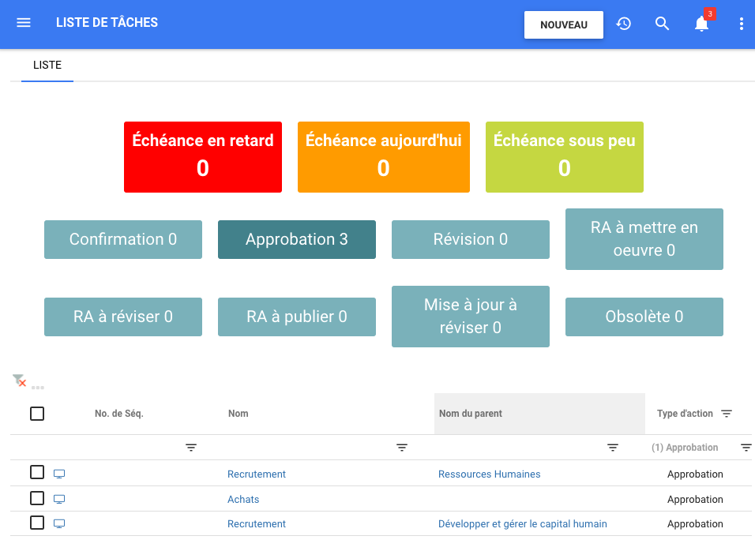Sort by the Nom du parent column header
The width and height of the screenshot is (755, 551).
coord(471,414)
